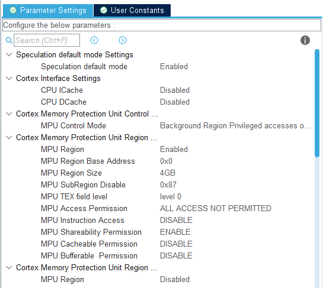This screenshot has width=323, height=288.
Task: Collapse Cortex Interface Settings group
Action: click(x=9, y=78)
